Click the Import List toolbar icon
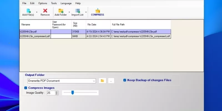 coord(78,11)
